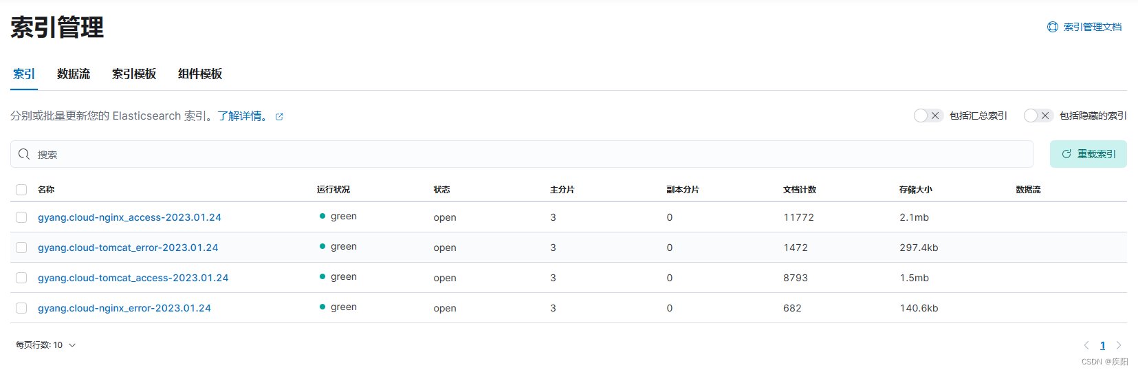Select checkbox for nginx_access-2023.01.24 row
This screenshot has height=372, width=1138.
(x=21, y=217)
